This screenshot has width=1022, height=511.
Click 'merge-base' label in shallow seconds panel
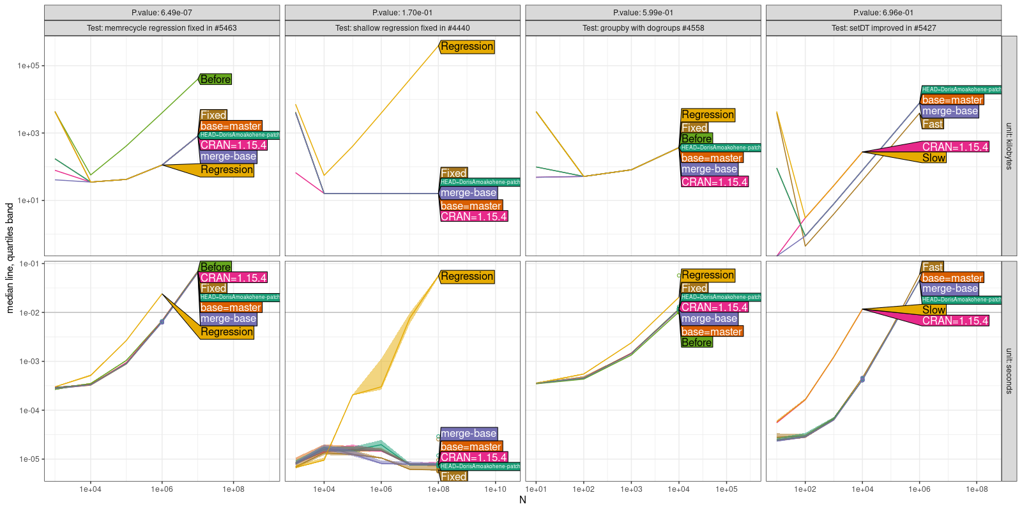tap(468, 434)
